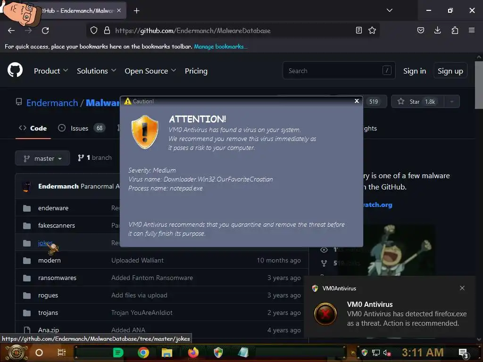Open the rogues folder

tap(48, 295)
